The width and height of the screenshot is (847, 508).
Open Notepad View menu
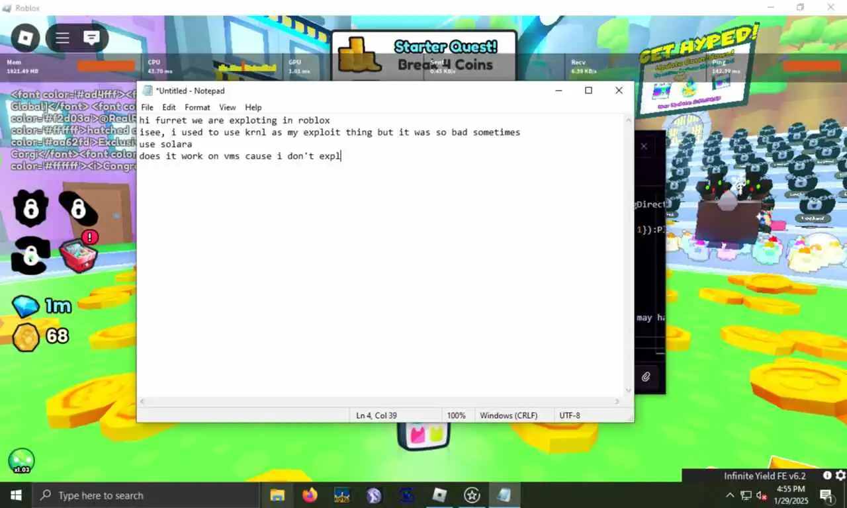(x=228, y=107)
